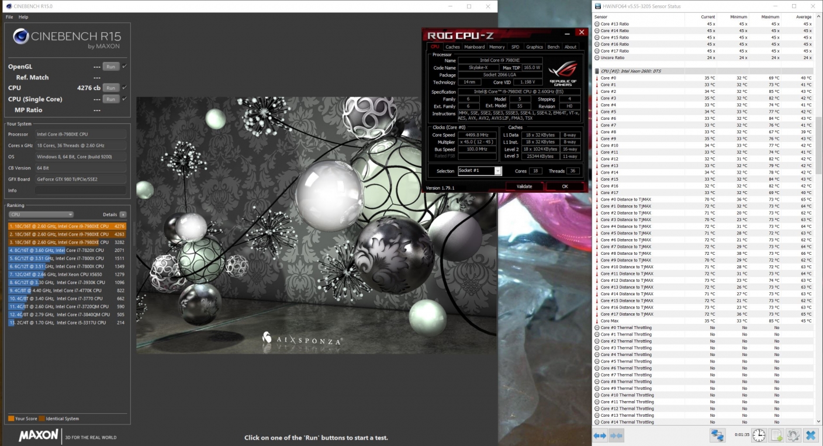Click the Core Speed 4499.8 MHz value
This screenshot has height=446, width=823.
[476, 135]
